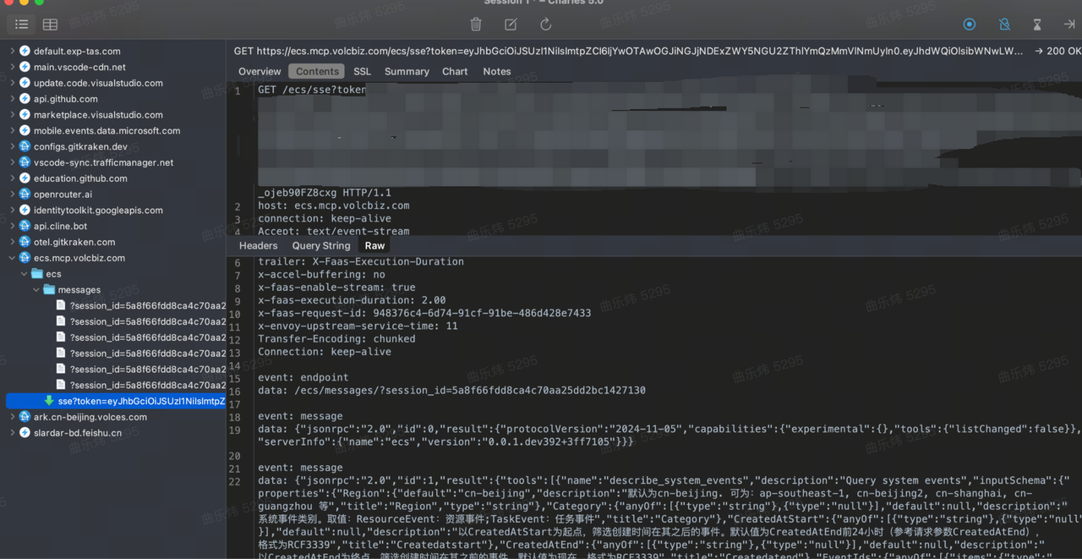Screen dimensions: 1082x559
Task: Click green download arrow on sse?token row
Action: coord(49,401)
